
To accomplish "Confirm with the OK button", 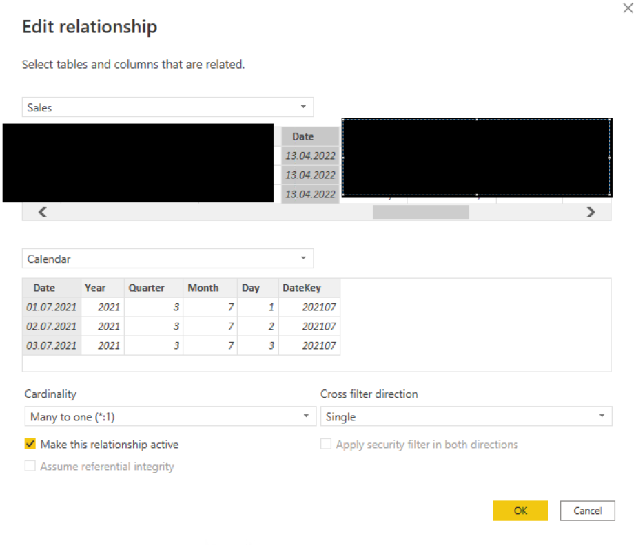I will click(x=520, y=511).
